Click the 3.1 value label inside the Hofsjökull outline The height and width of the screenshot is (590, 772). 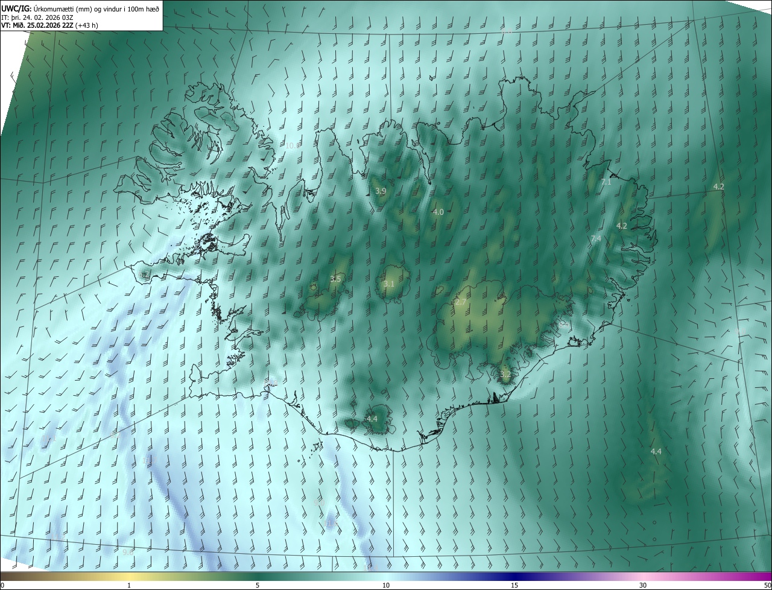[x=389, y=284]
